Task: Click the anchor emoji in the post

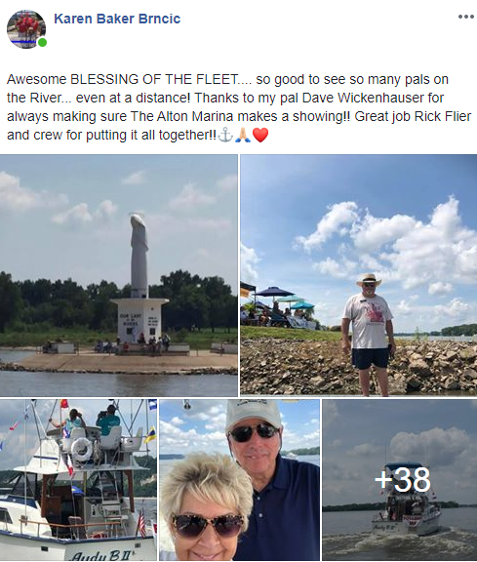Action: coord(225,135)
